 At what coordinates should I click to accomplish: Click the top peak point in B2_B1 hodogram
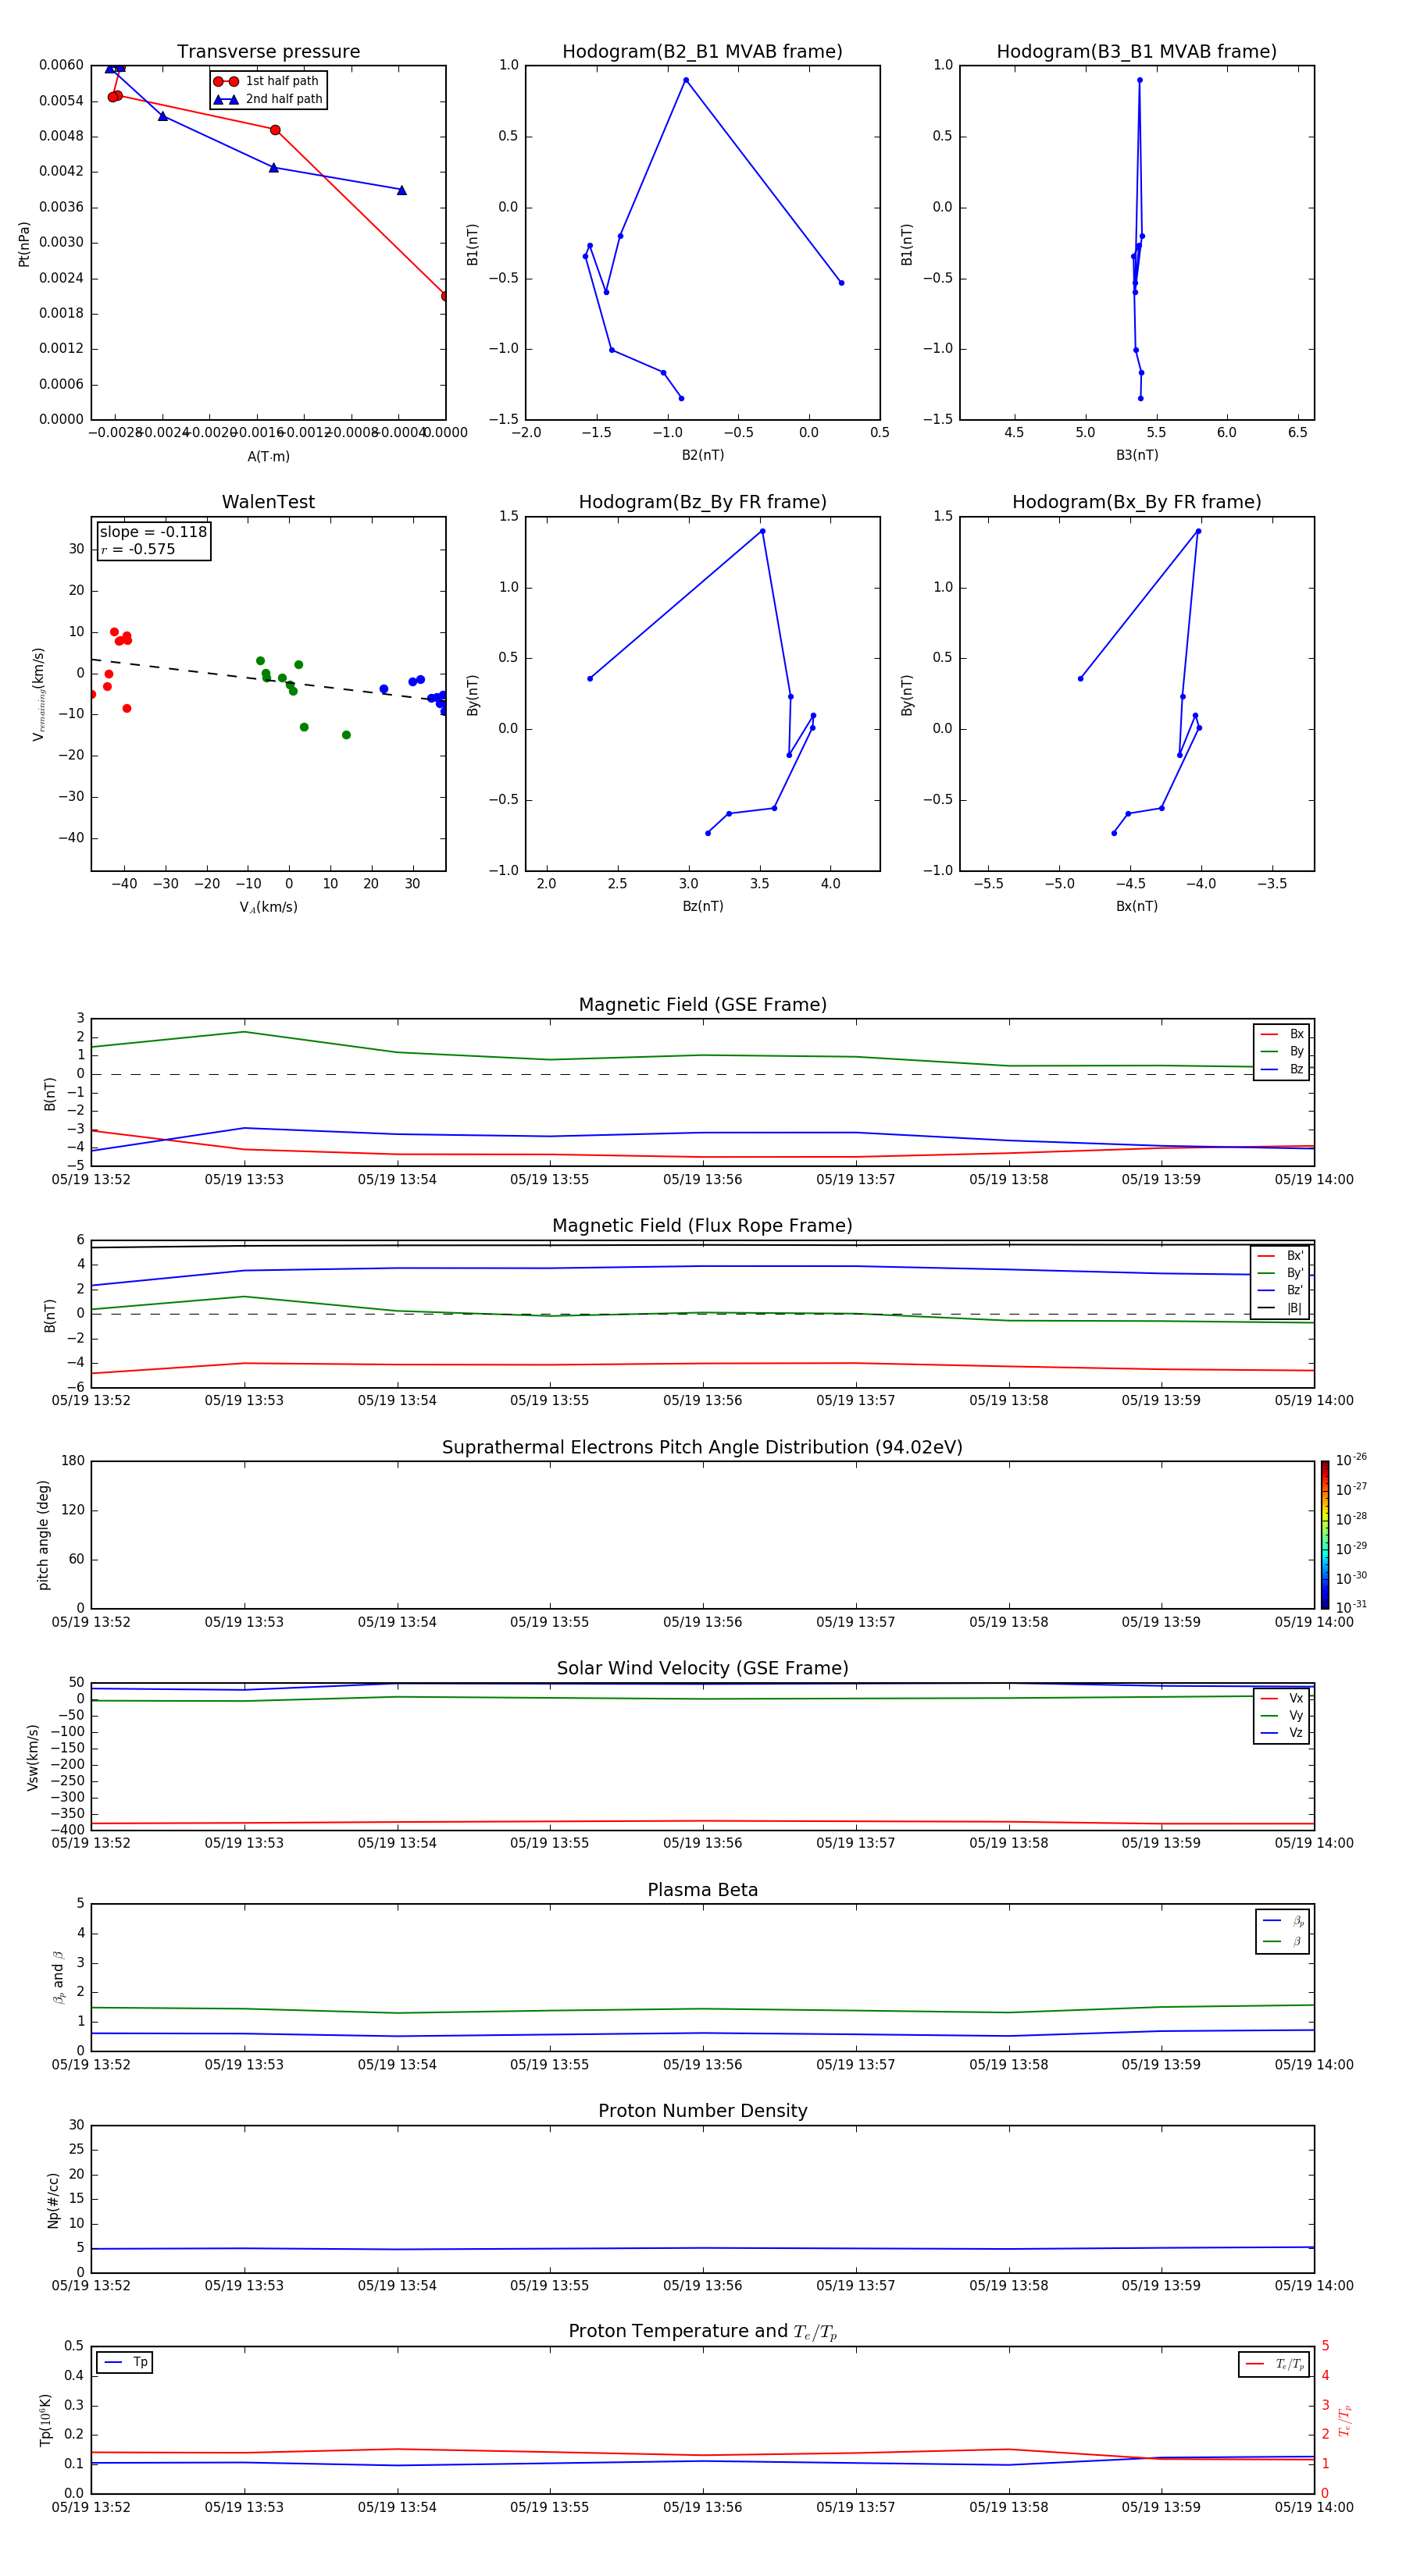(x=686, y=80)
